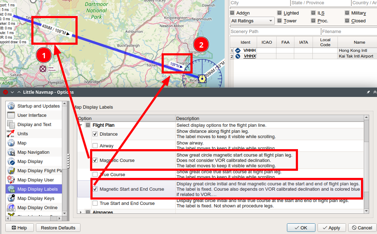This screenshot has width=377, height=234.
Task: Open Map Display page icon
Action: point(11,162)
